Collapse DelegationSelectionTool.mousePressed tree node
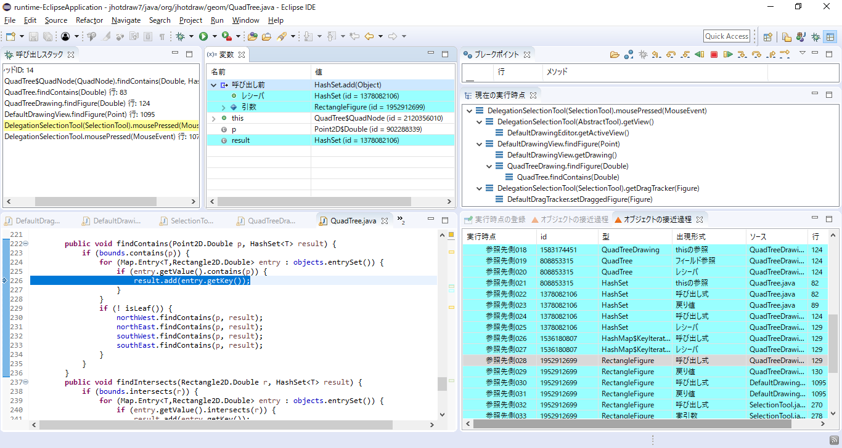This screenshot has height=448, width=842. pyautogui.click(x=470, y=111)
